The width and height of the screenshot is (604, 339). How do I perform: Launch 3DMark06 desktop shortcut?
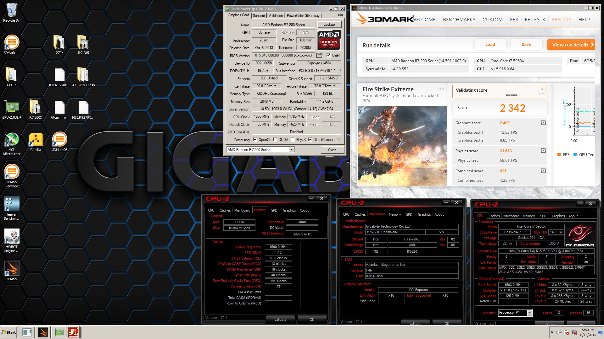59,142
